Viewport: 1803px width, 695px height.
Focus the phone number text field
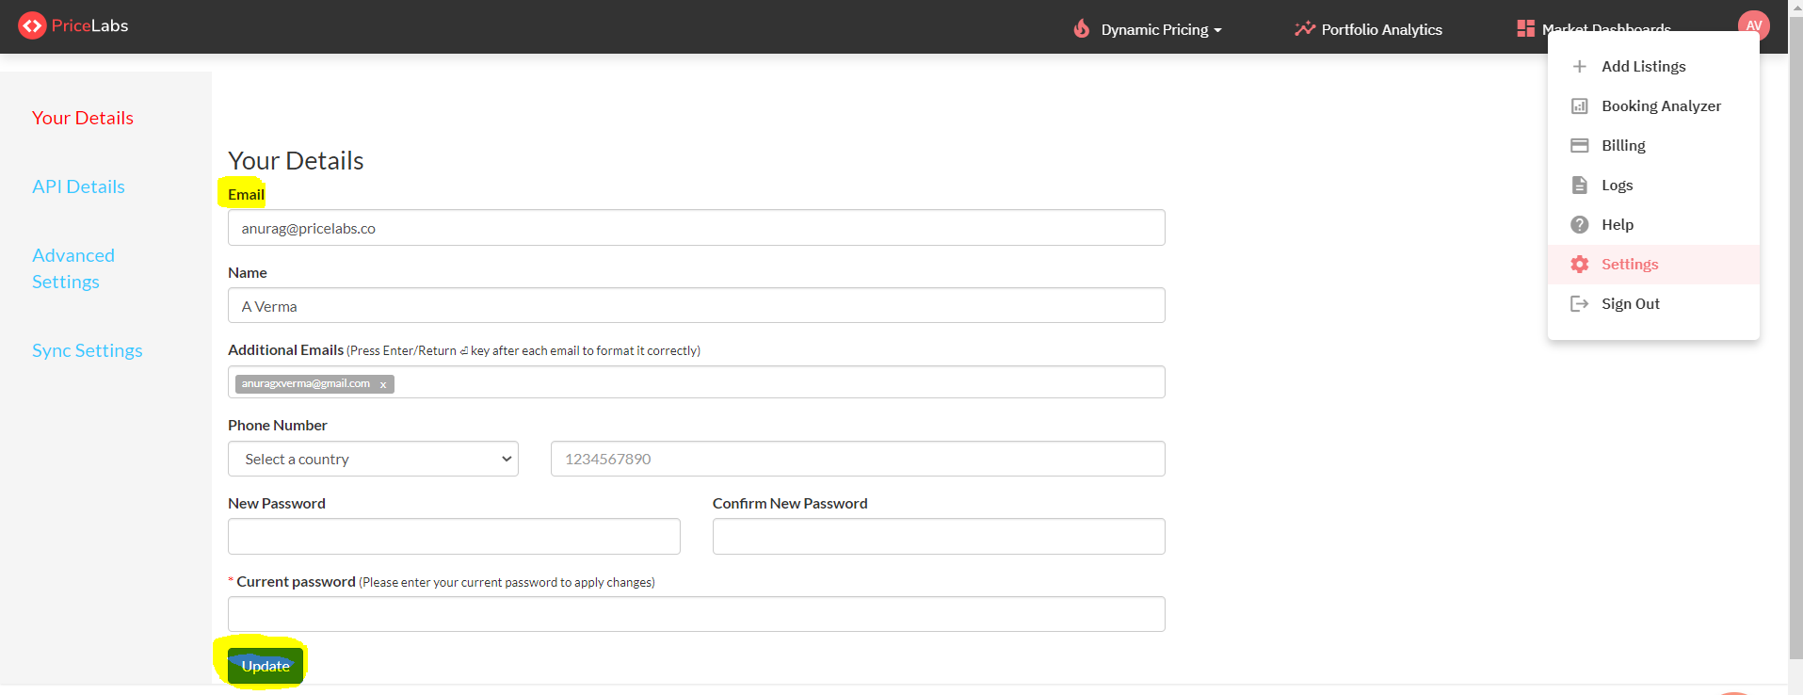[x=857, y=459]
